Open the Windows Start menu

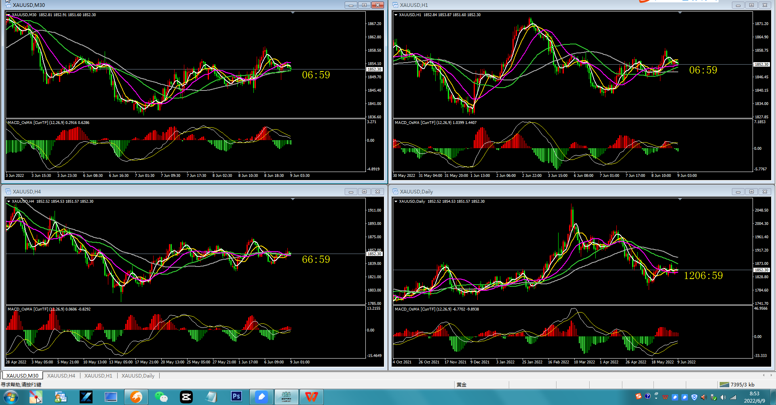pyautogui.click(x=11, y=397)
